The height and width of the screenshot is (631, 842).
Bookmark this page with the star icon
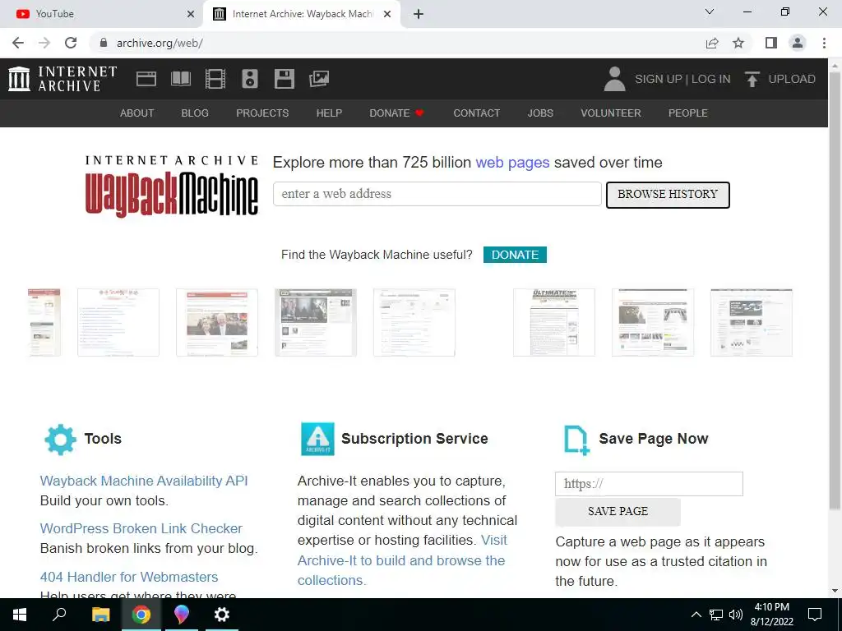(738, 43)
